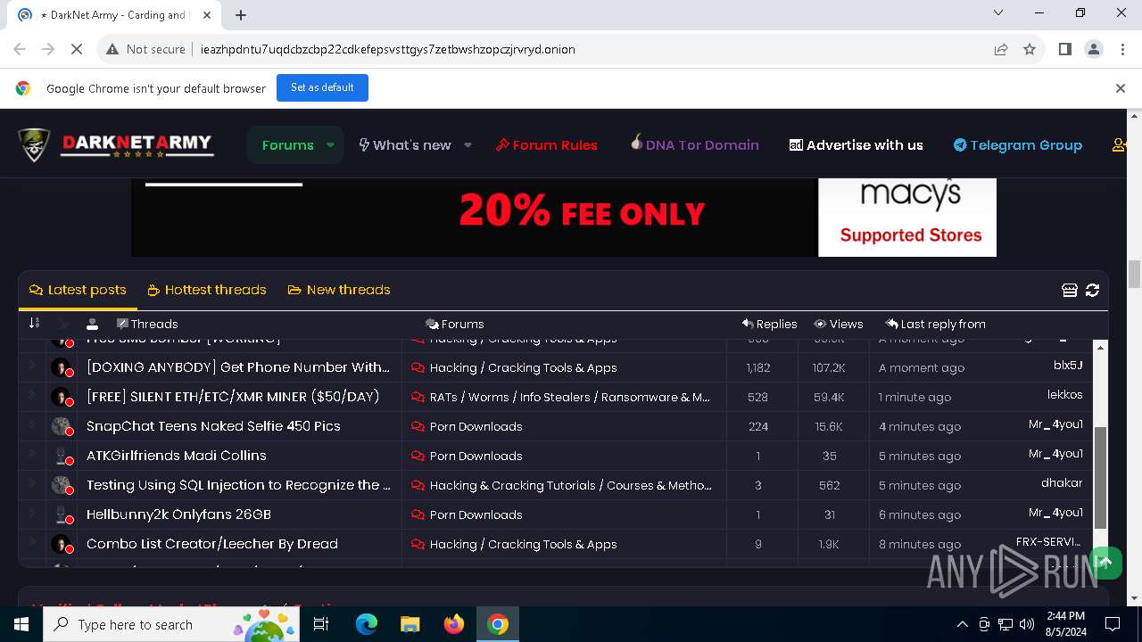The width and height of the screenshot is (1142, 642).
Task: Expand the SQL Injection row chevron
Action: (x=32, y=483)
